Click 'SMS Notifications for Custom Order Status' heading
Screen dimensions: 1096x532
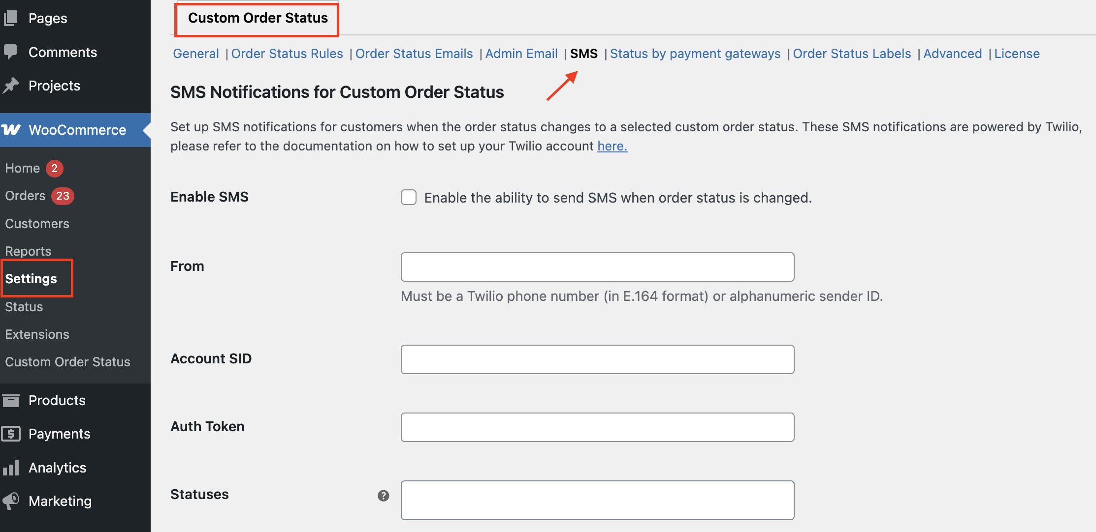tap(337, 92)
